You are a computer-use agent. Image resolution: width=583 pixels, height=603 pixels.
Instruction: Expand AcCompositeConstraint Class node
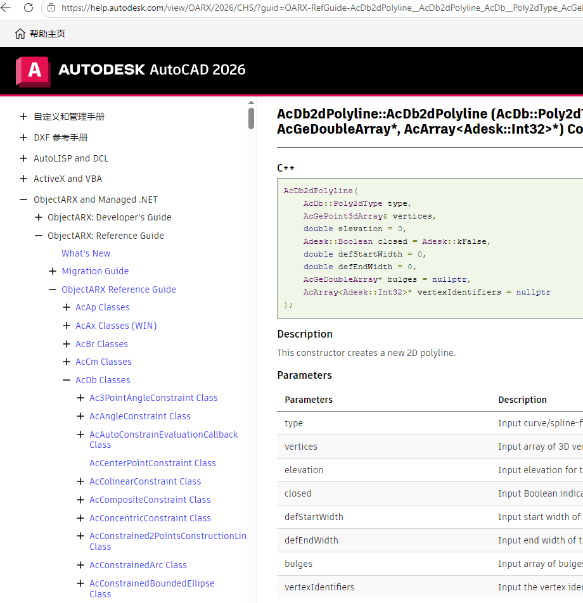(x=80, y=500)
